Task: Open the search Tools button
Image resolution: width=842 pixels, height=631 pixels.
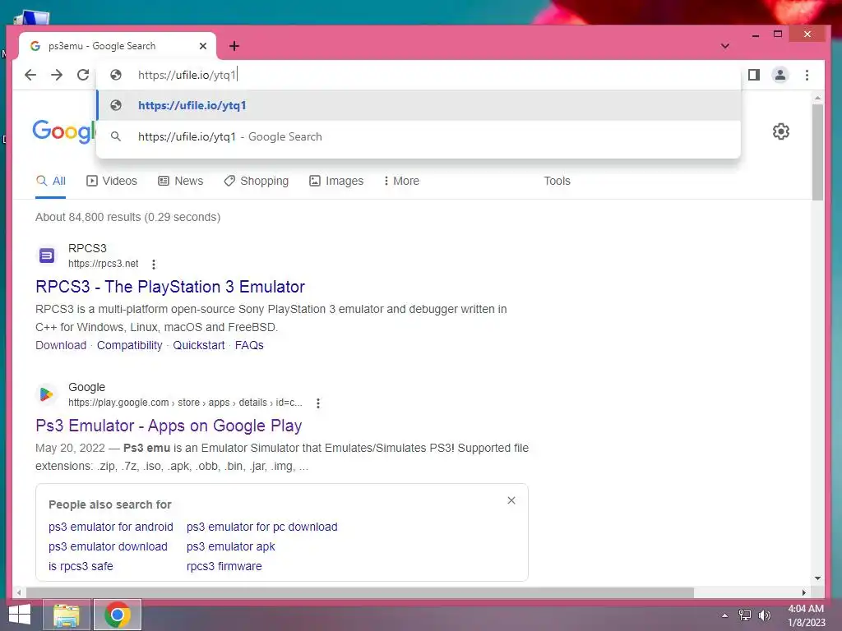Action: click(x=557, y=182)
